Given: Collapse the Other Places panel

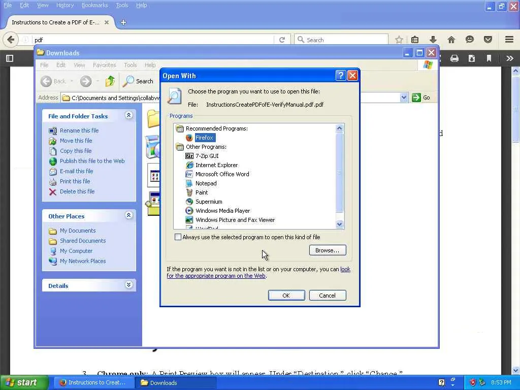Looking at the screenshot, I should pyautogui.click(x=129, y=215).
